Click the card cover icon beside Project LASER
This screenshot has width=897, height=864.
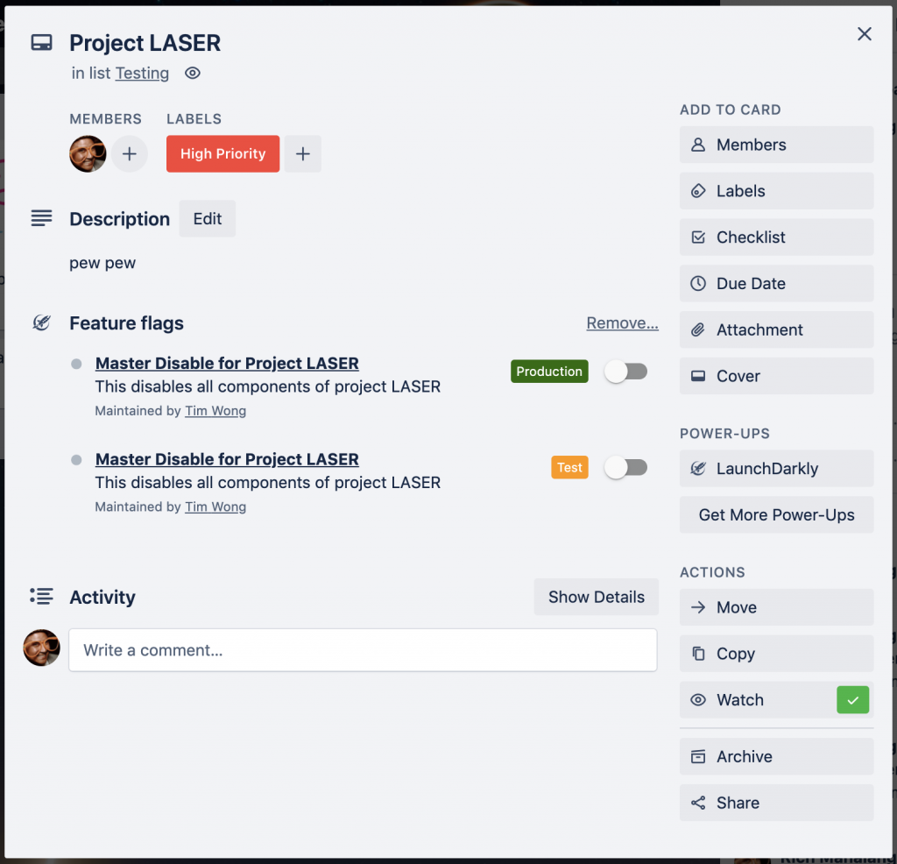pos(41,41)
